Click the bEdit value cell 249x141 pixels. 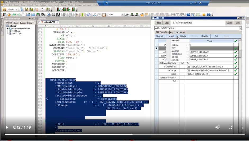(210, 74)
